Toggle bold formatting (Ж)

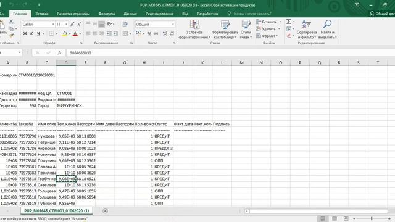[25, 33]
